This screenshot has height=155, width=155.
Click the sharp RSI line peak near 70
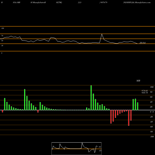(x=102, y=34)
